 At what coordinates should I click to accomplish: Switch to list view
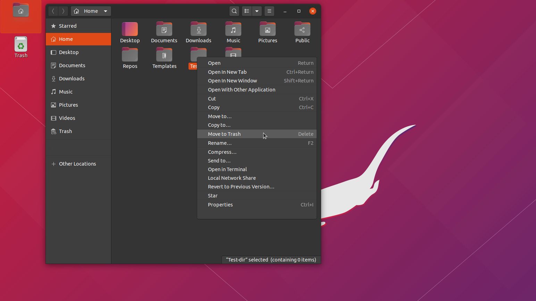tap(246, 11)
